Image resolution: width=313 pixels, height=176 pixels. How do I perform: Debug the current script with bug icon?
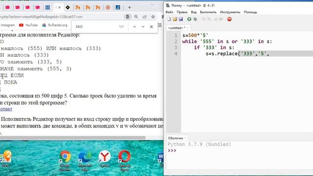click(x=195, y=19)
